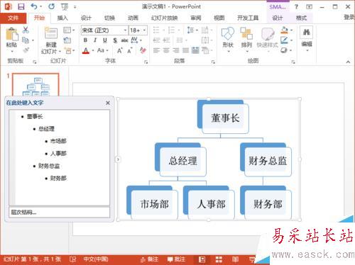The width and height of the screenshot is (355, 265).
Task: Clear all text formatting
Action: pos(143,50)
